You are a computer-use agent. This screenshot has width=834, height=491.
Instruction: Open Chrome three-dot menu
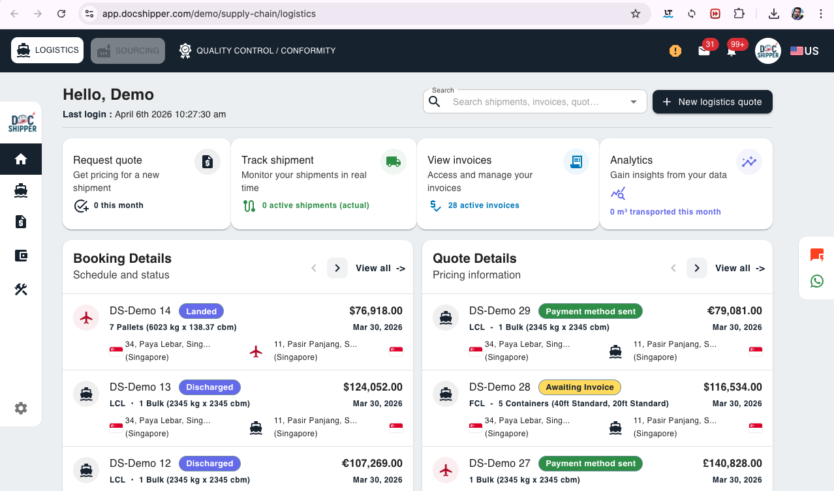click(x=821, y=14)
